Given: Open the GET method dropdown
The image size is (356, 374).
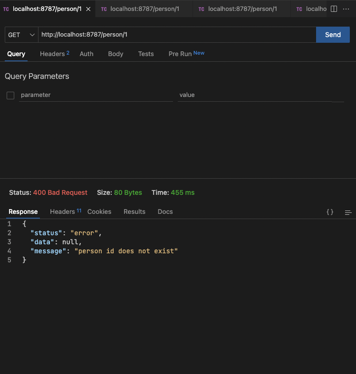Looking at the screenshot, I should tap(21, 35).
